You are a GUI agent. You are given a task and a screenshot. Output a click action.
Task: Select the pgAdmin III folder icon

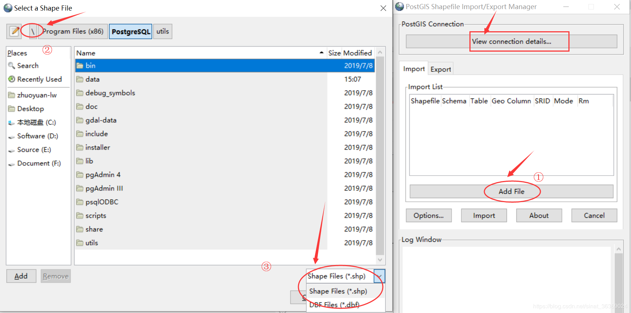pos(80,188)
